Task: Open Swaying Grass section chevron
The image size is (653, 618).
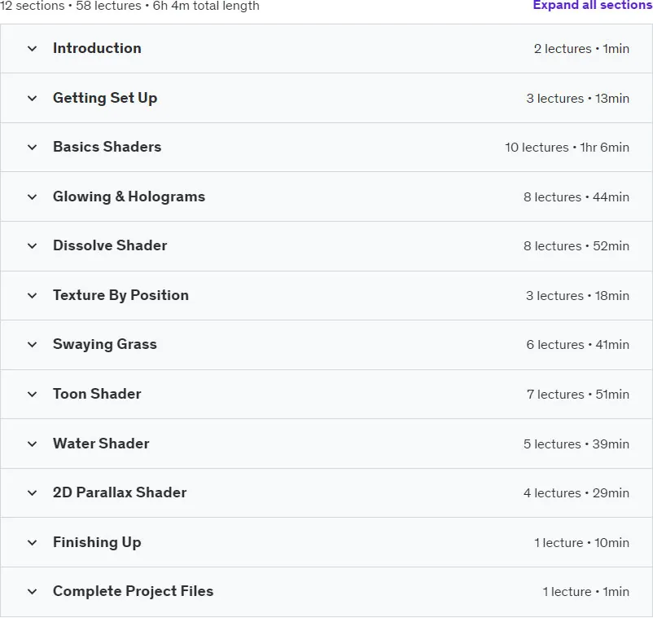Action: click(x=32, y=344)
